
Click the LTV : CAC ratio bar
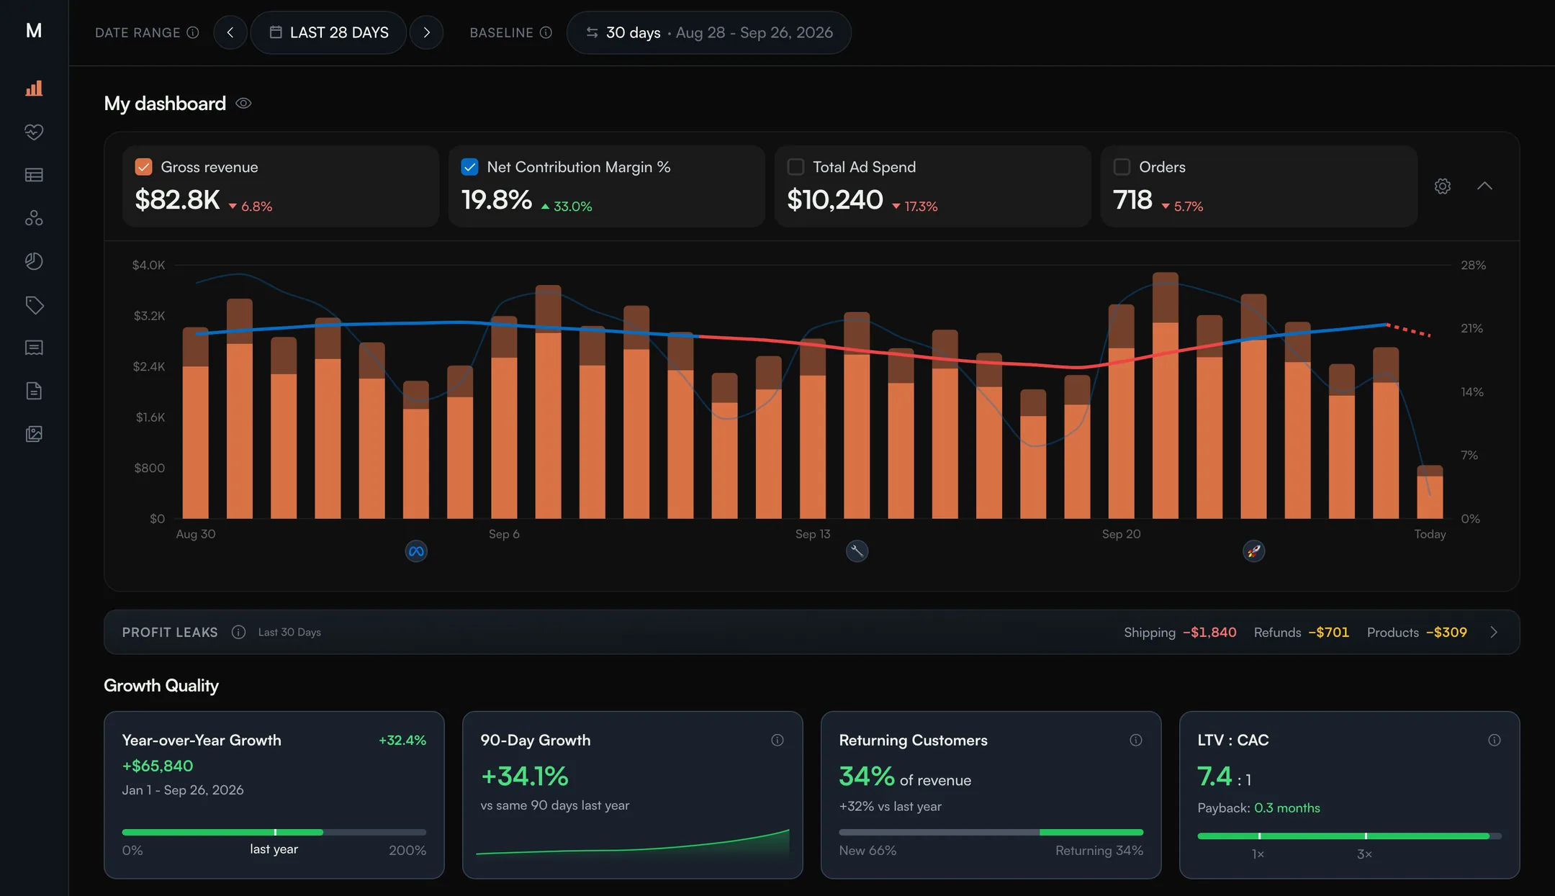(1349, 836)
